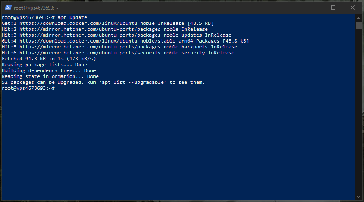Image resolution: width=364 pixels, height=202 pixels.
Task: Click the vertical scrollbar thumb
Action: pos(359,25)
